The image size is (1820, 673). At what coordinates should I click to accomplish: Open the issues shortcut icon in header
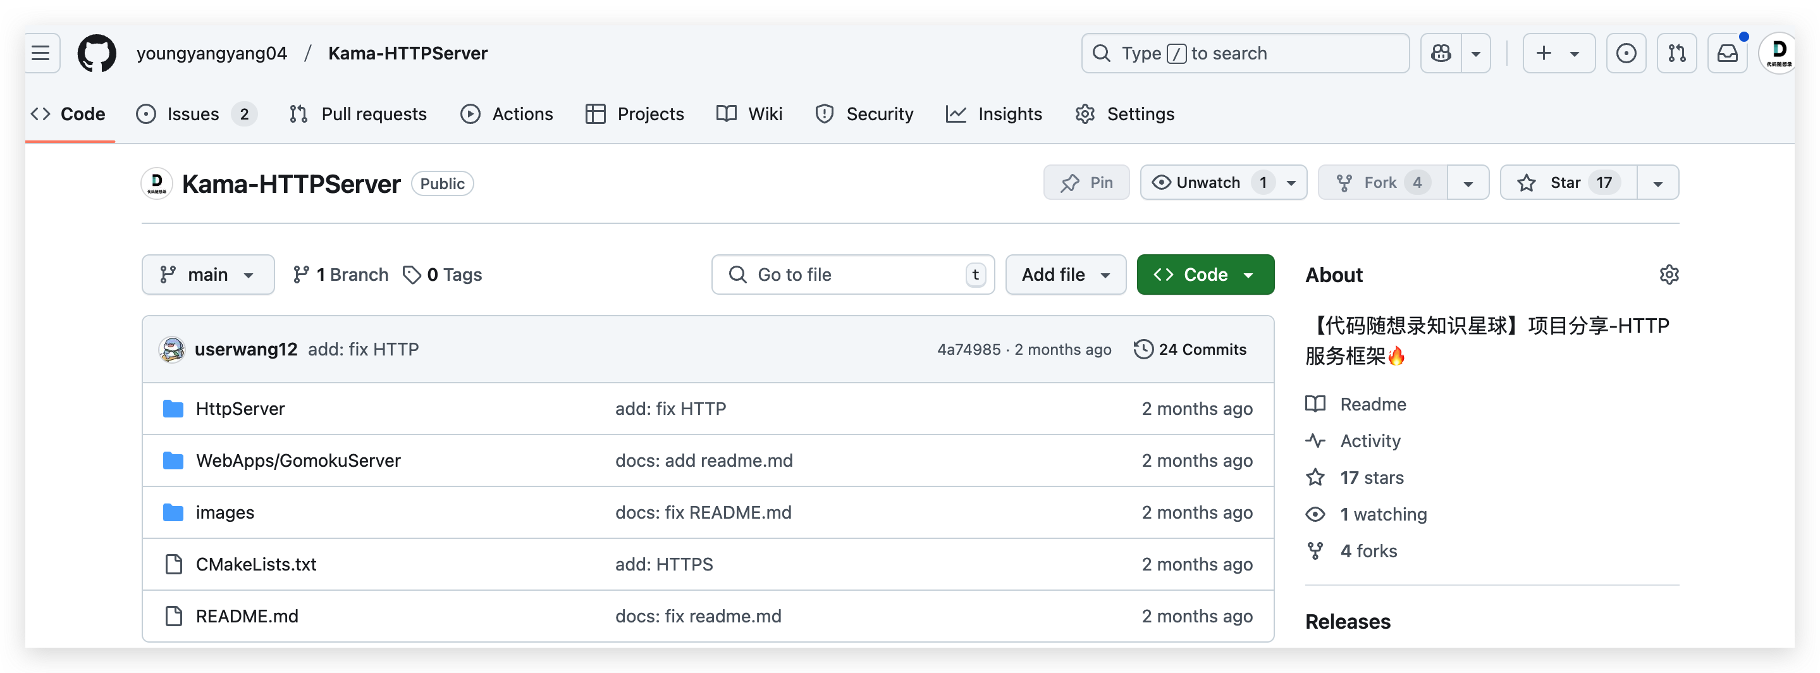1626,53
